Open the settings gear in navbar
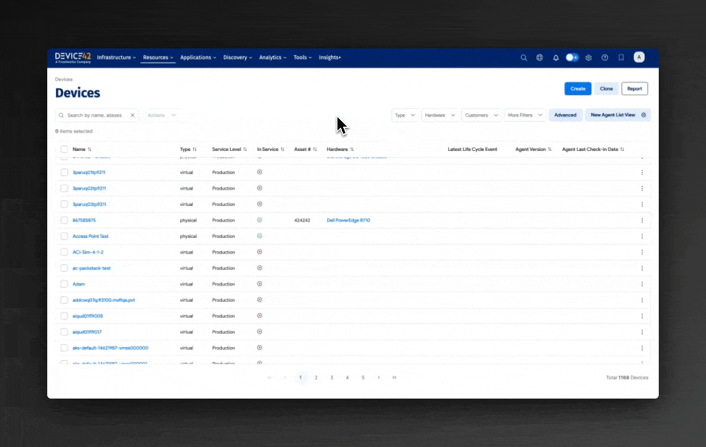The height and width of the screenshot is (447, 706). coord(589,58)
